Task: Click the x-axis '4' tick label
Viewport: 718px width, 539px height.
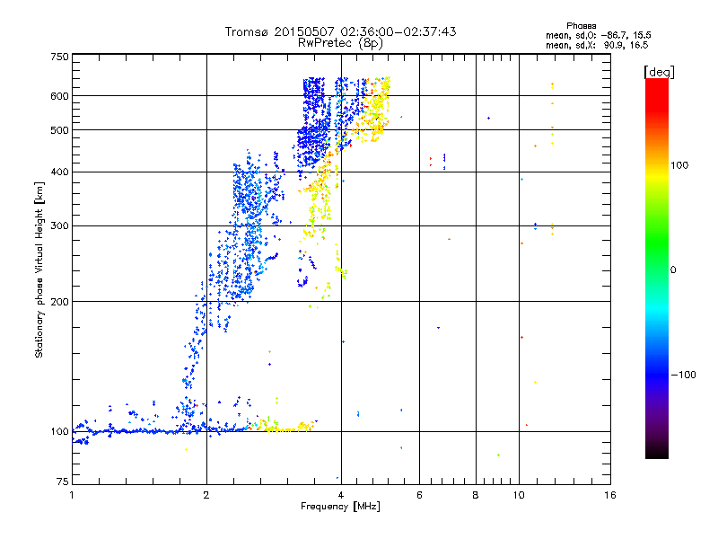Action: click(x=341, y=495)
